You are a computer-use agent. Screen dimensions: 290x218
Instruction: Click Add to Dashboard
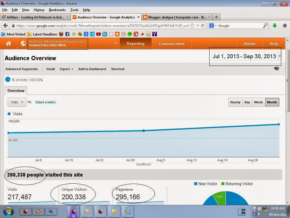tap(92, 69)
